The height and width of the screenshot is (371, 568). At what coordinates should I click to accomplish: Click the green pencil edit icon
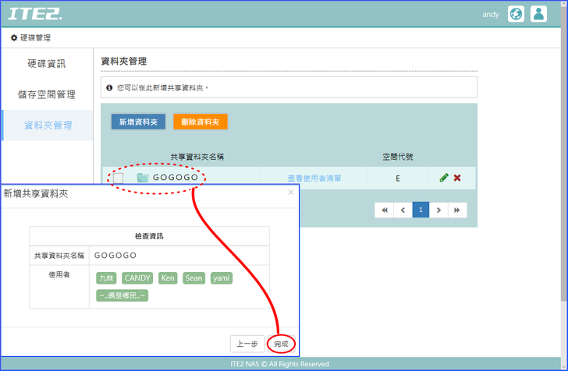point(444,178)
